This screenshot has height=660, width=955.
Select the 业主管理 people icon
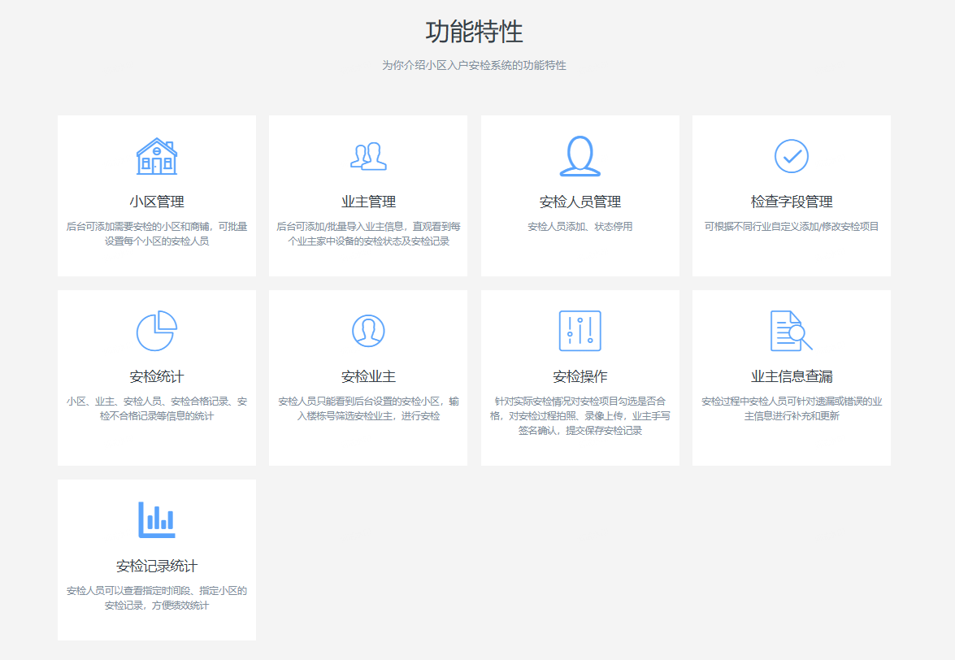tap(368, 156)
